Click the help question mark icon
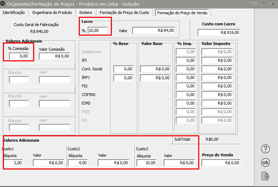 pyautogui.click(x=266, y=149)
